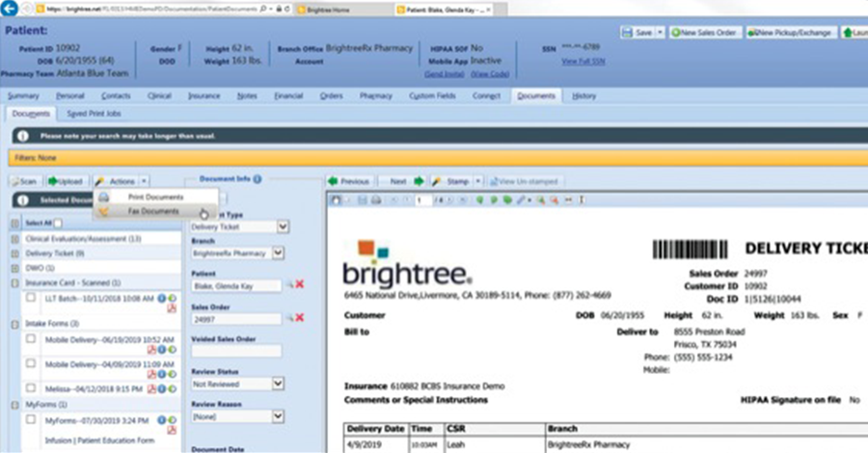This screenshot has width=868, height=453.
Task: Open PDF icon on MyForms 07/30/2019 row
Action: (172, 430)
